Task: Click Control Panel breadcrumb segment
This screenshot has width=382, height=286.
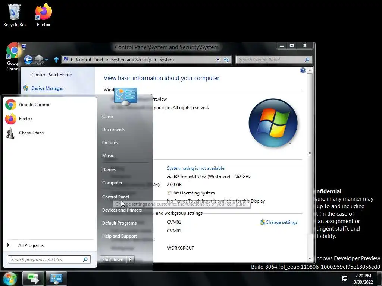Action: pos(90,60)
